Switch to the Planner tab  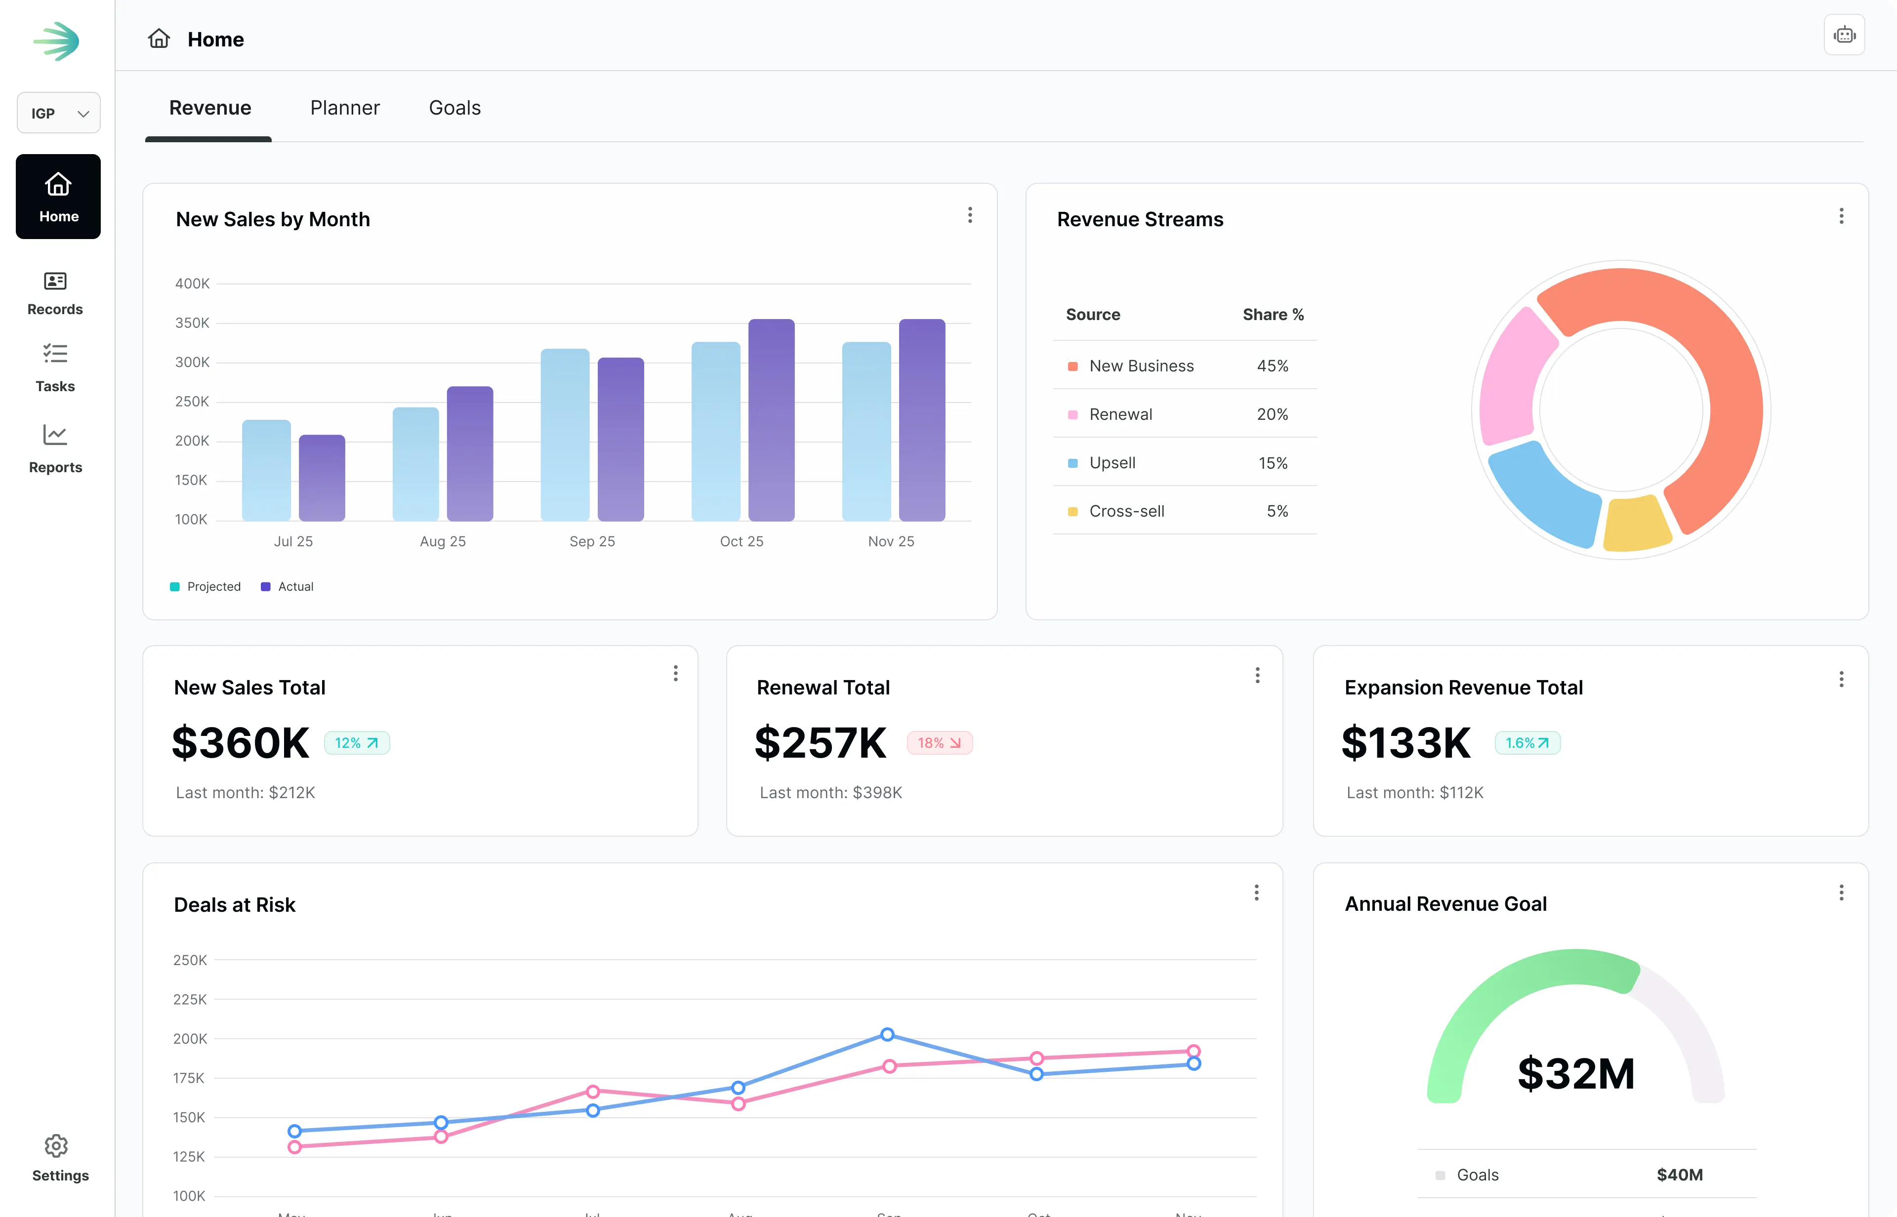pyautogui.click(x=345, y=108)
